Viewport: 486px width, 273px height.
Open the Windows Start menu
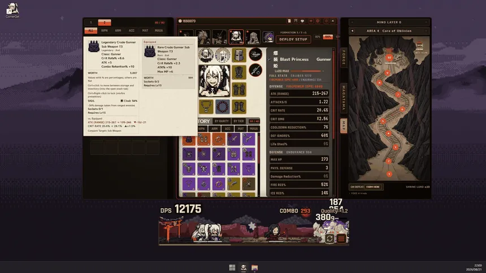point(232,267)
